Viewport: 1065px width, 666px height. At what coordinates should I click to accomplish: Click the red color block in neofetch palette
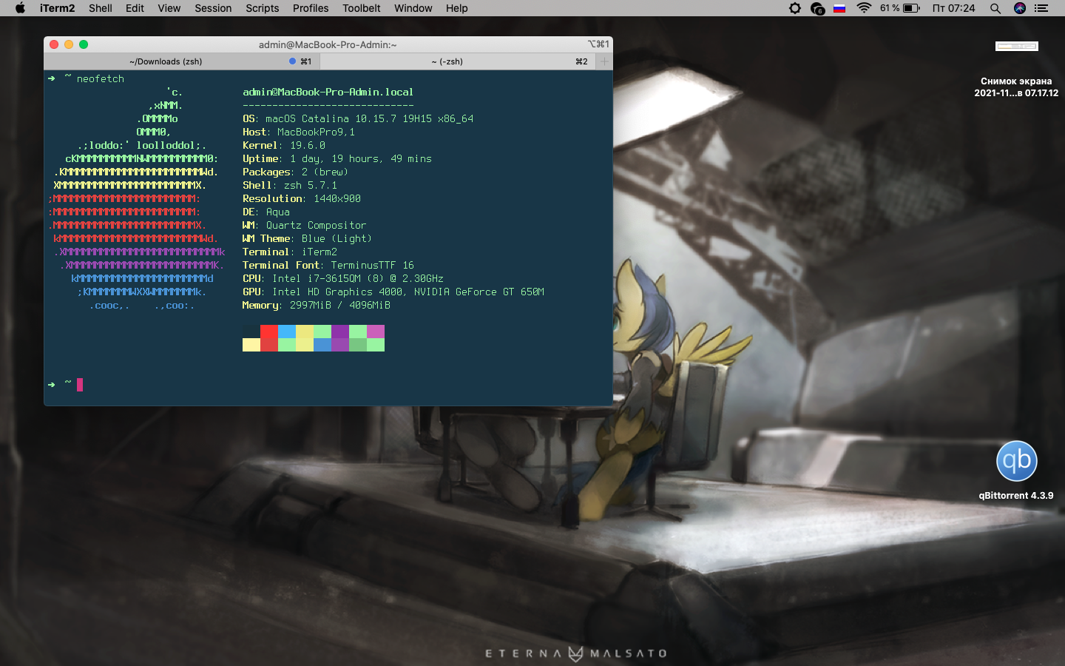point(269,332)
